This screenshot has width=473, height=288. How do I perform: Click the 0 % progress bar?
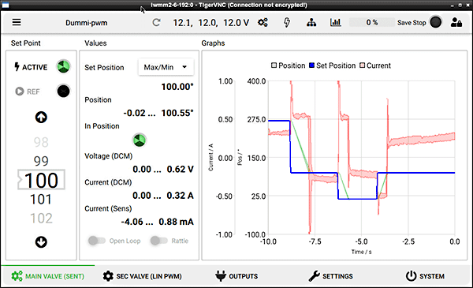pos(372,22)
